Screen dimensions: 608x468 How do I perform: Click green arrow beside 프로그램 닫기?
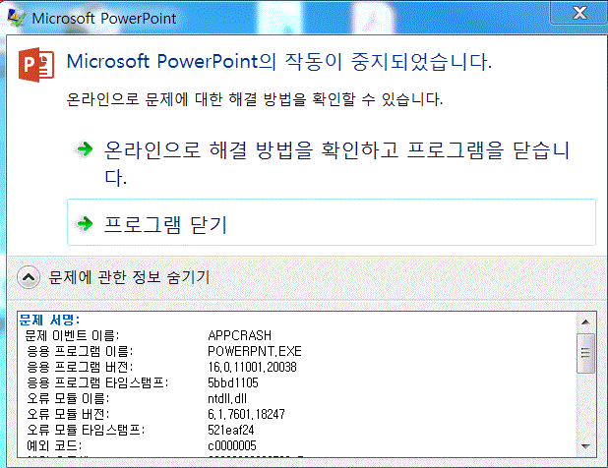pos(85,223)
